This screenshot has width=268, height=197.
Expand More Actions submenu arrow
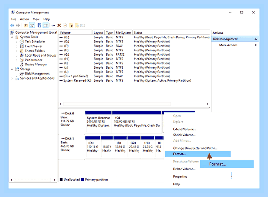pos(256,45)
